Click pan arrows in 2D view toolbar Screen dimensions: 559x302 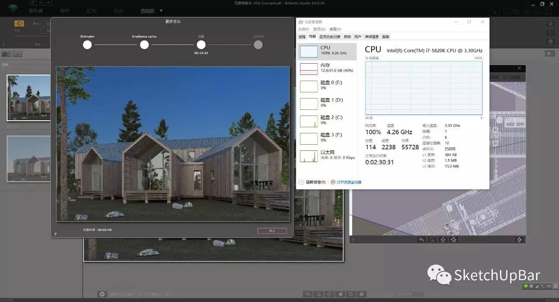point(443,240)
